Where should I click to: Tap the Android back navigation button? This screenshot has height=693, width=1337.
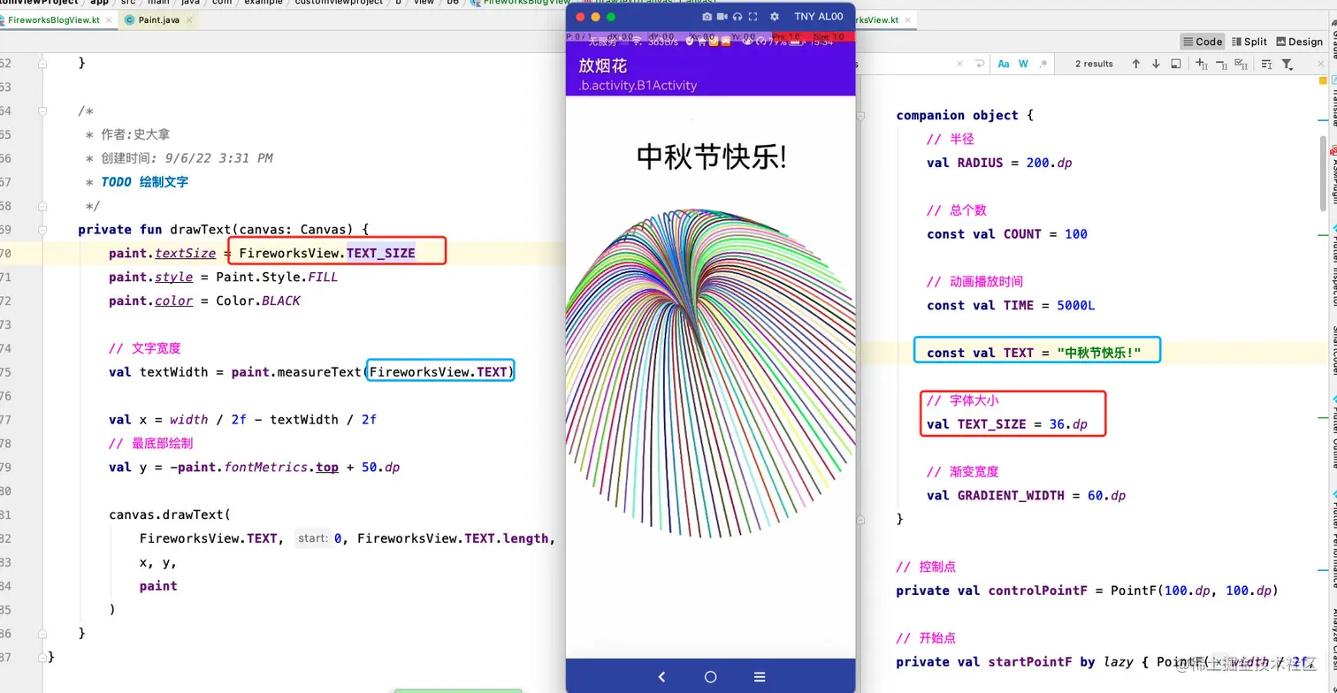(661, 677)
